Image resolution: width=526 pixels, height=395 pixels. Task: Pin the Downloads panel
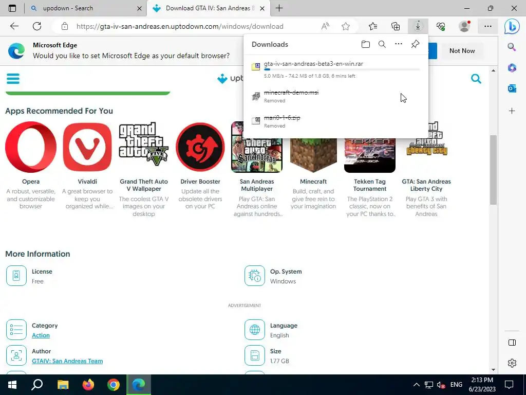click(415, 44)
